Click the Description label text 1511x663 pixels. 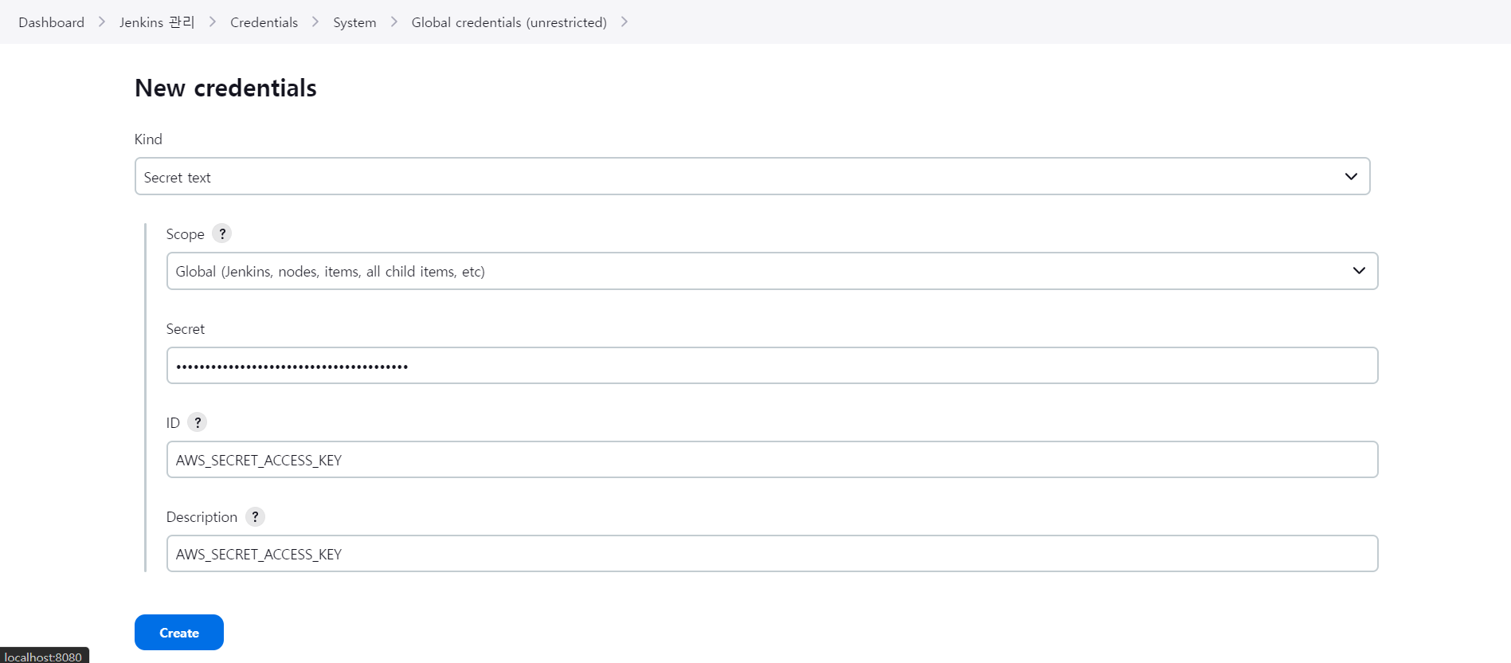coord(202,517)
